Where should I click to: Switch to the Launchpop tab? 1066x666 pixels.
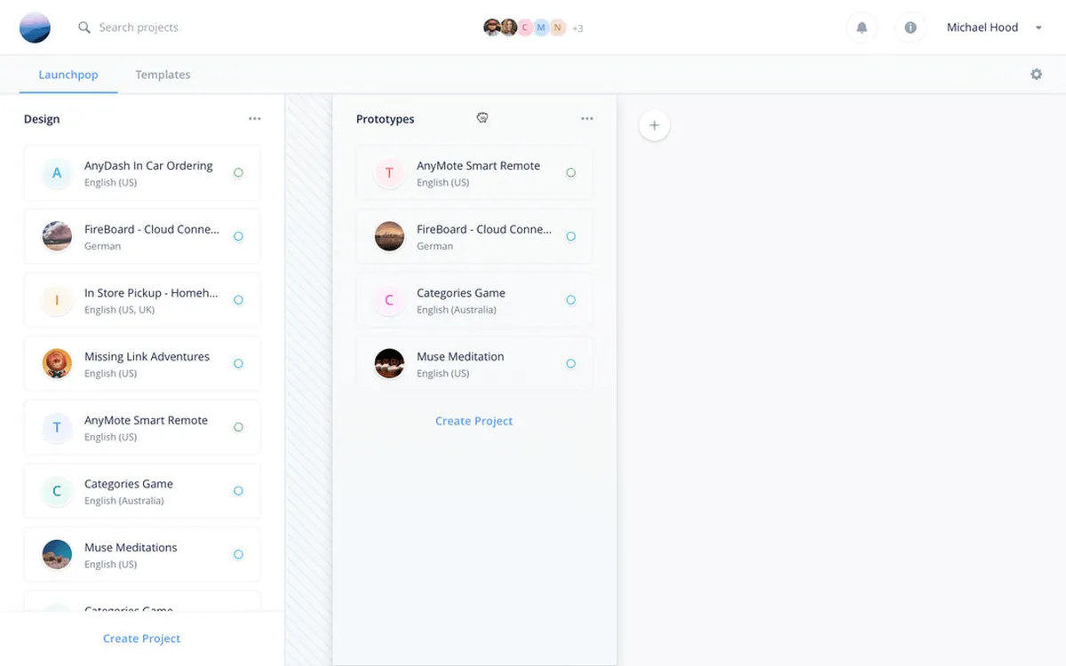(68, 75)
